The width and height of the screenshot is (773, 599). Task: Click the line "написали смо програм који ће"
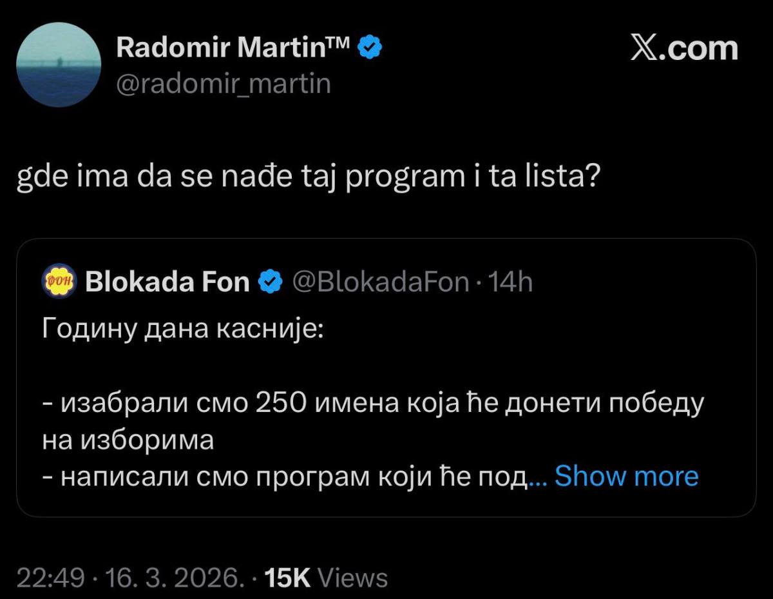(x=283, y=476)
